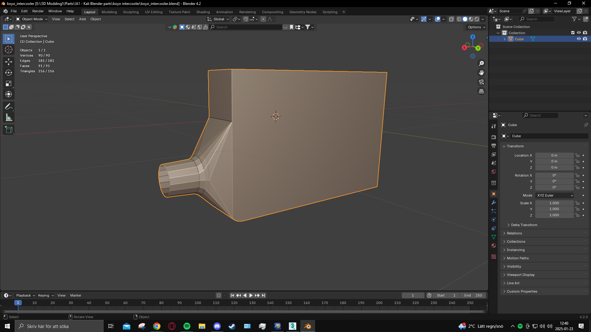Screen dimensions: 591x332
Task: Activate the Annotate tool
Action: [9, 107]
